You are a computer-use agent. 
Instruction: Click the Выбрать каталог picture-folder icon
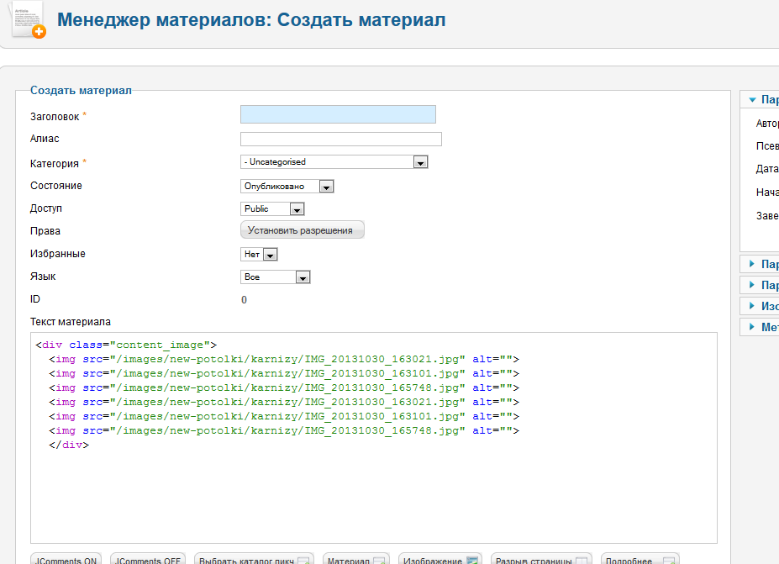coord(303,560)
